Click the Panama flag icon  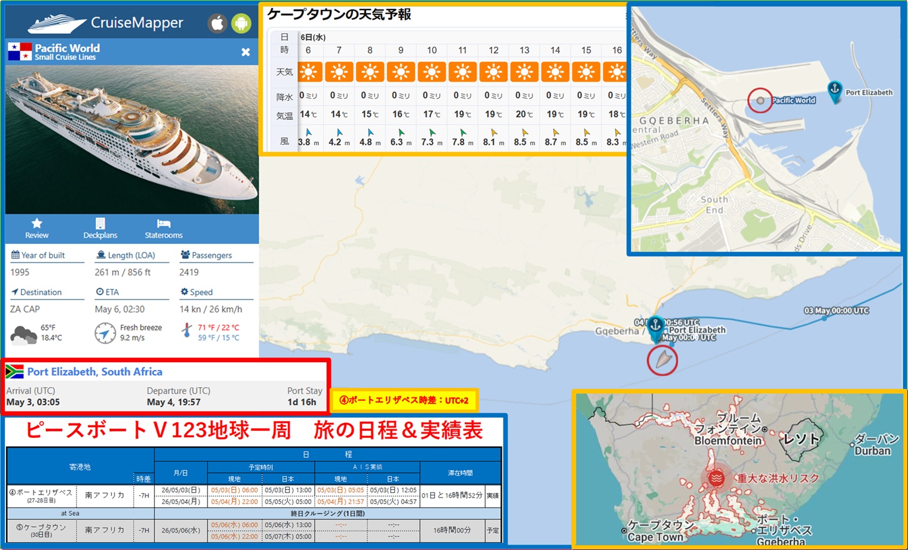(20, 52)
